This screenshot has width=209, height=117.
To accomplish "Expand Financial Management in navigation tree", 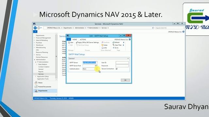I will [34, 38].
